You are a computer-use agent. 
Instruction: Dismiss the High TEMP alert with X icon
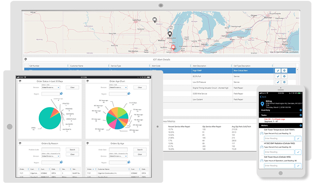284,70
